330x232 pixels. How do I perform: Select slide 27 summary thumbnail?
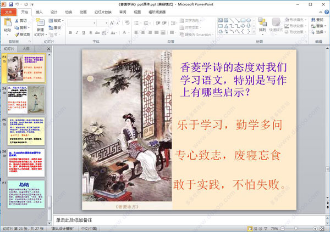tap(26, 194)
